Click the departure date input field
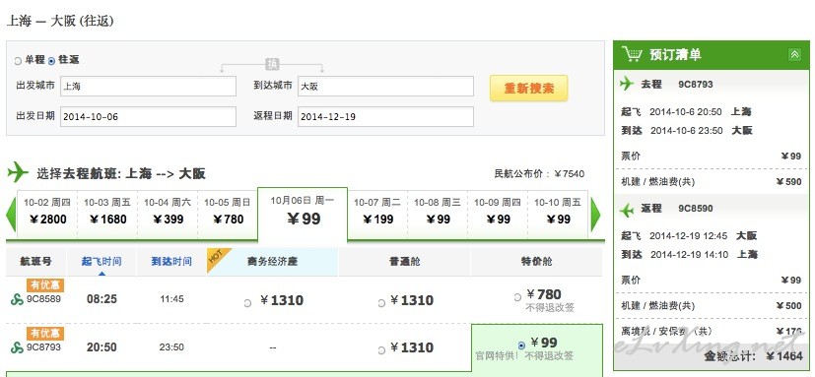 [x=148, y=117]
